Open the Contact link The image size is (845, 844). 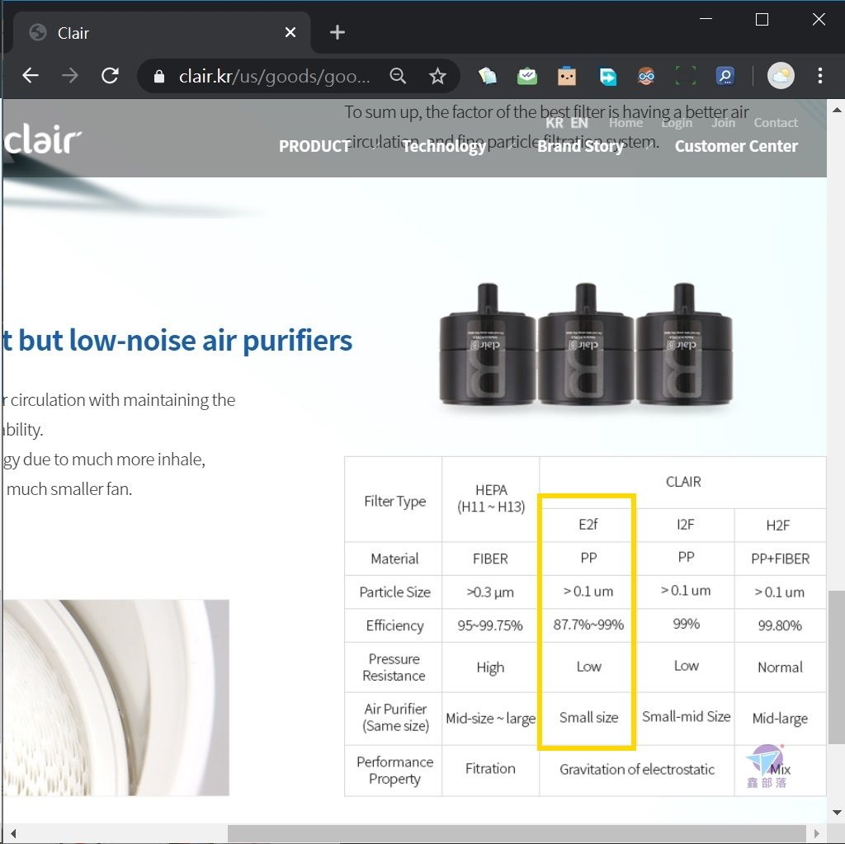point(776,123)
